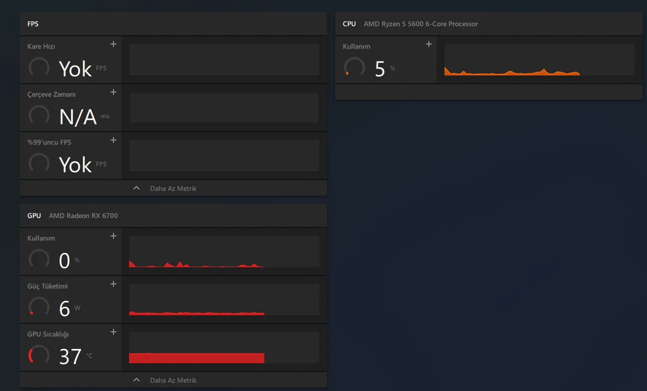Add the CPU Kullanım metric with plus
This screenshot has width=647, height=391.
pyautogui.click(x=429, y=44)
